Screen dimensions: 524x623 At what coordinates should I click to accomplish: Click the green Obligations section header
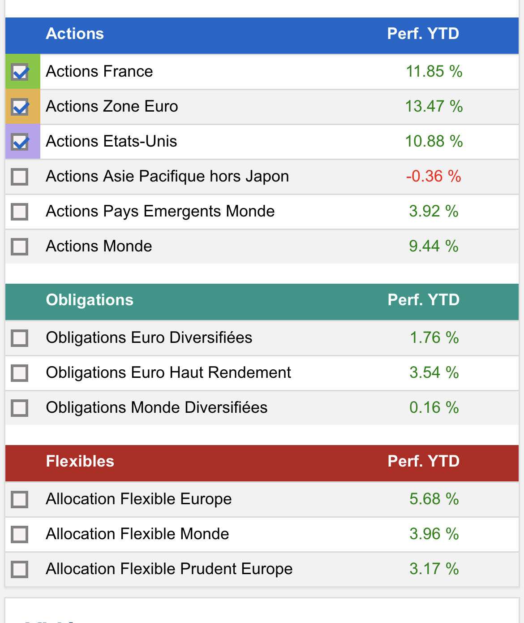click(x=90, y=300)
